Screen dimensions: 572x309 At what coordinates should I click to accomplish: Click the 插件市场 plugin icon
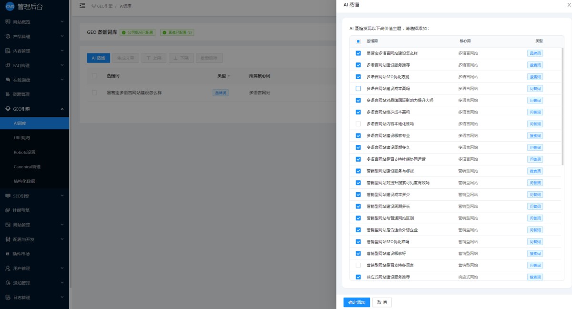pyautogui.click(x=8, y=254)
